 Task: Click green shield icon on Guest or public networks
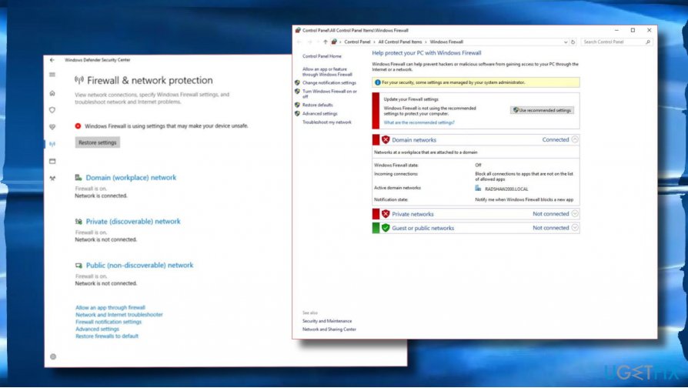tap(386, 228)
